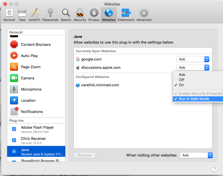Select the google.com website row
The width and height of the screenshot is (223, 176).
tap(143, 59)
